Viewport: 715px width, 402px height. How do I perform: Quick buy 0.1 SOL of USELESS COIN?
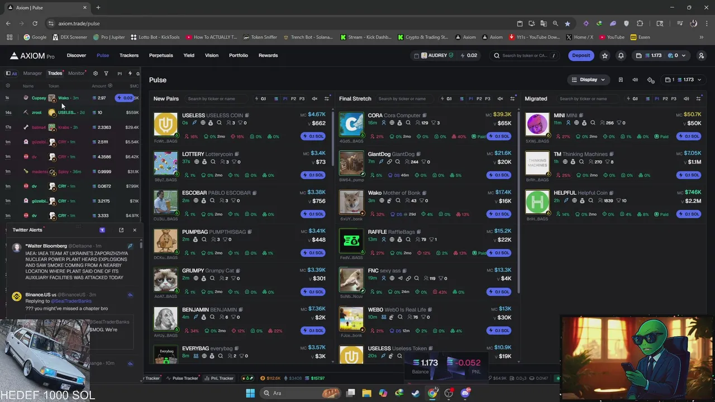pos(313,136)
